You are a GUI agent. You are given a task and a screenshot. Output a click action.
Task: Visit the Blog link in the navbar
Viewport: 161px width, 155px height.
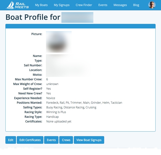pyautogui.click(x=136, y=5)
